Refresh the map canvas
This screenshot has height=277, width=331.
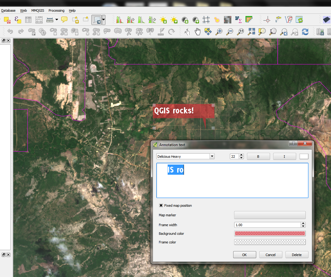click(x=305, y=31)
